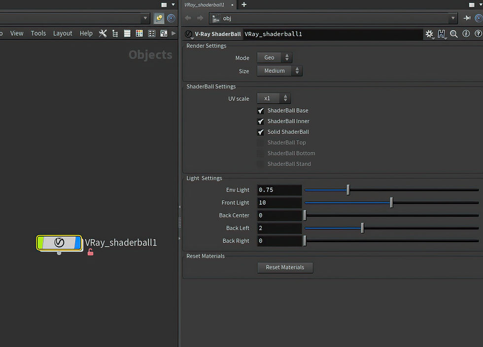Click the node info icon

(466, 34)
